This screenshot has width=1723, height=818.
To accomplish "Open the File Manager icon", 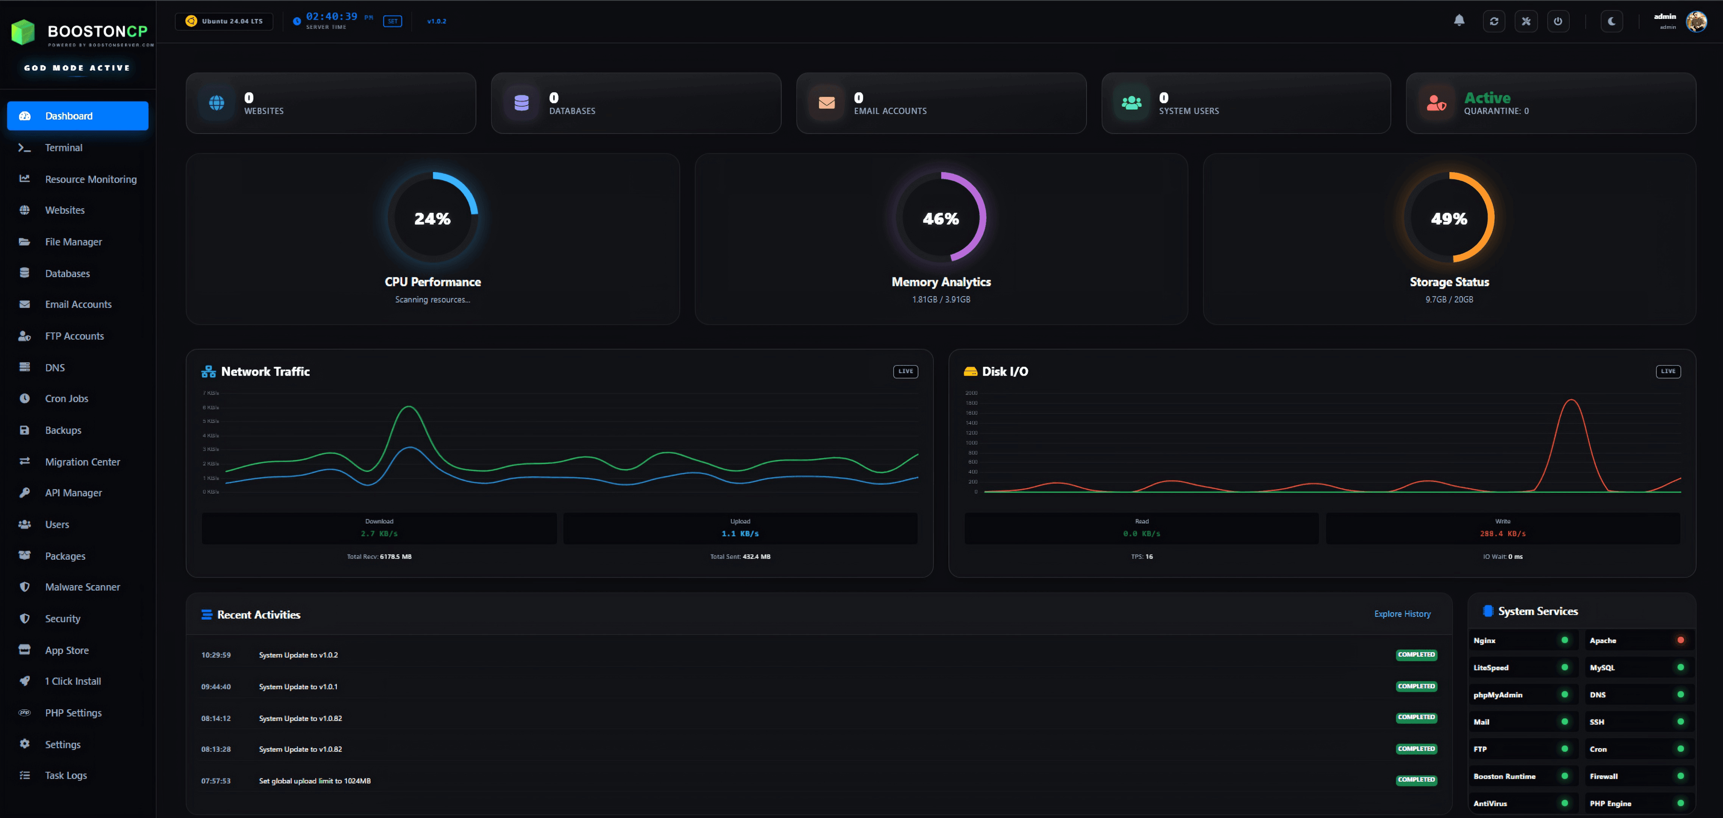I will [x=25, y=242].
